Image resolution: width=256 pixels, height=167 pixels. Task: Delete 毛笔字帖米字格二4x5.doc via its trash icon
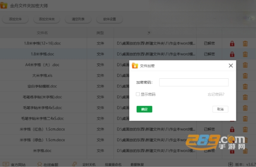245,118
